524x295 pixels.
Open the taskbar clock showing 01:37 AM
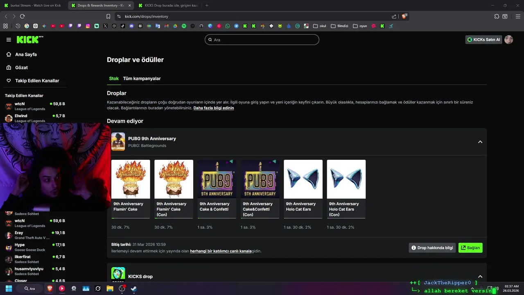click(x=512, y=288)
